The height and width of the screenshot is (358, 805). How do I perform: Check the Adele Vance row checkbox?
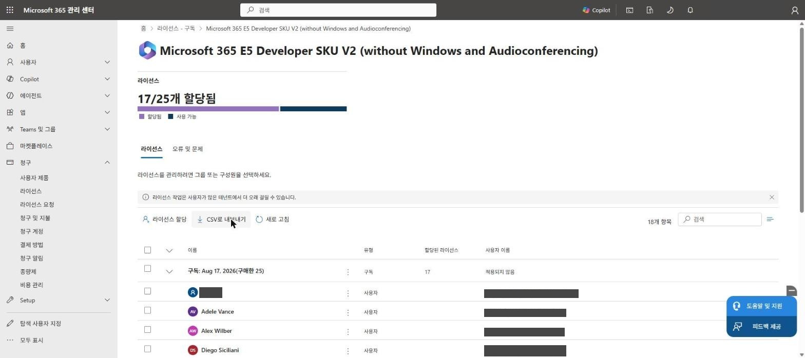(x=147, y=311)
